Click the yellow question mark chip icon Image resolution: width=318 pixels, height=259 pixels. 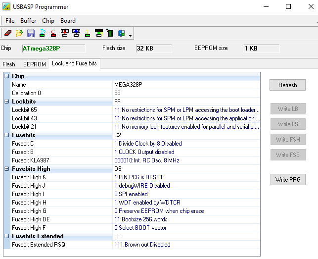[x=87, y=33]
